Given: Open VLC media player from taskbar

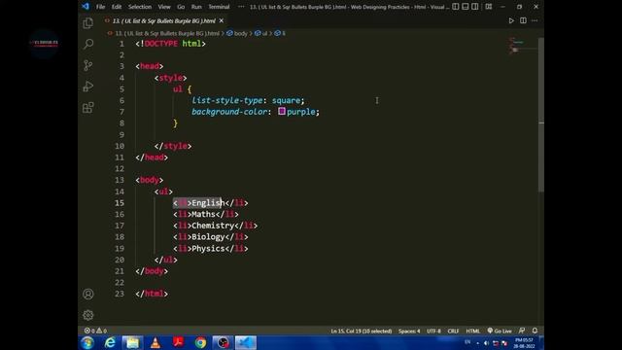Looking at the screenshot, I should tap(155, 342).
